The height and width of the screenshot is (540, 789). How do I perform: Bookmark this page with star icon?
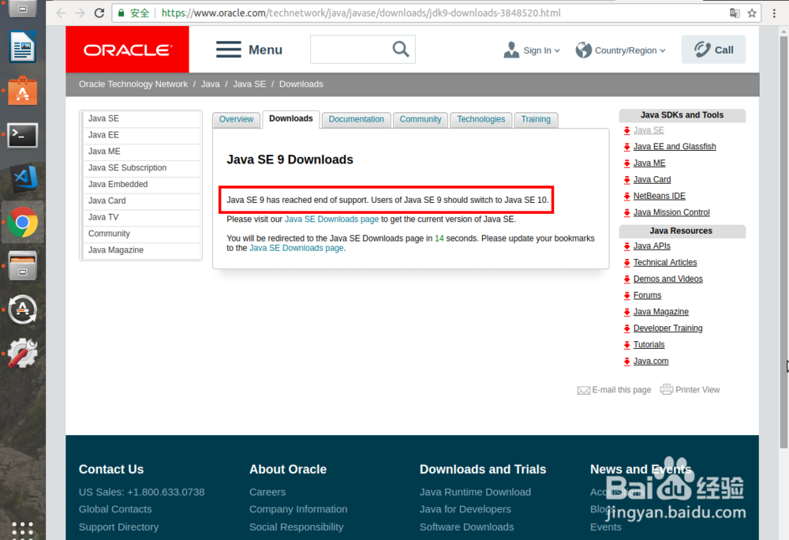coord(752,13)
